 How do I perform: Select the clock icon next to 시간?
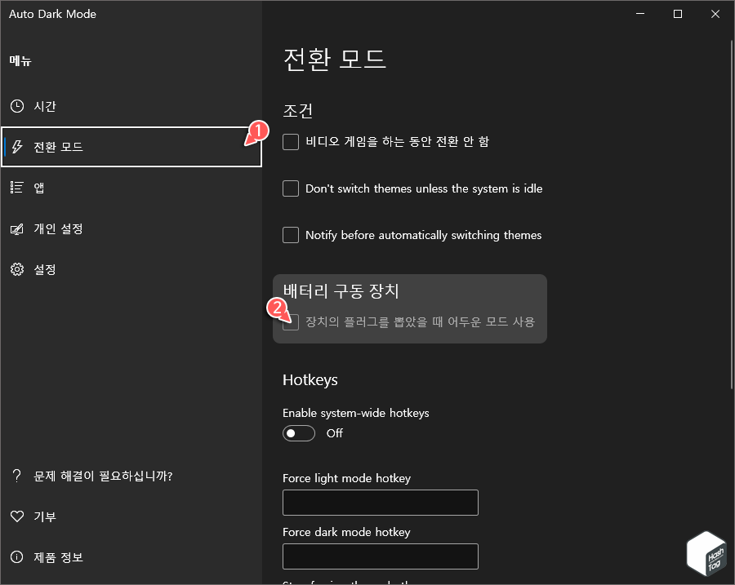17,106
